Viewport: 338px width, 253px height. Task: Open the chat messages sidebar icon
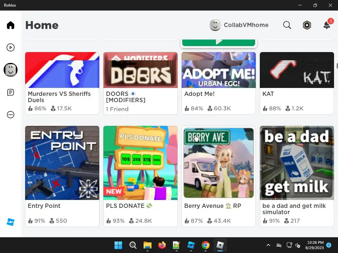point(10,92)
